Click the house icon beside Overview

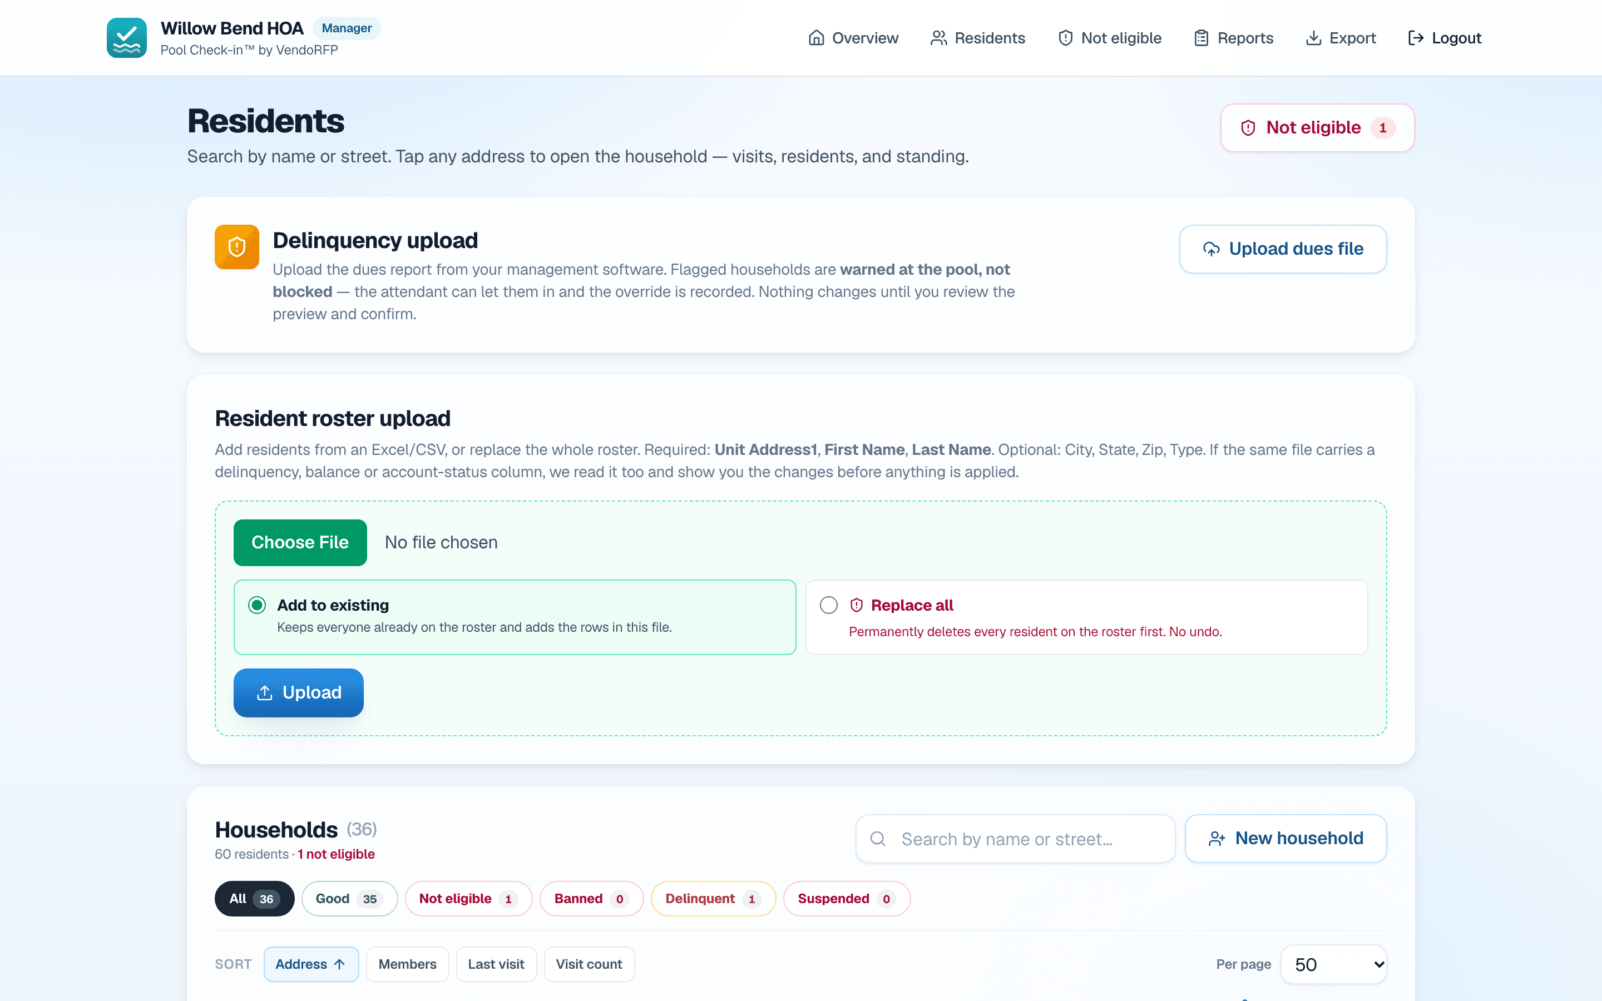pyautogui.click(x=816, y=38)
